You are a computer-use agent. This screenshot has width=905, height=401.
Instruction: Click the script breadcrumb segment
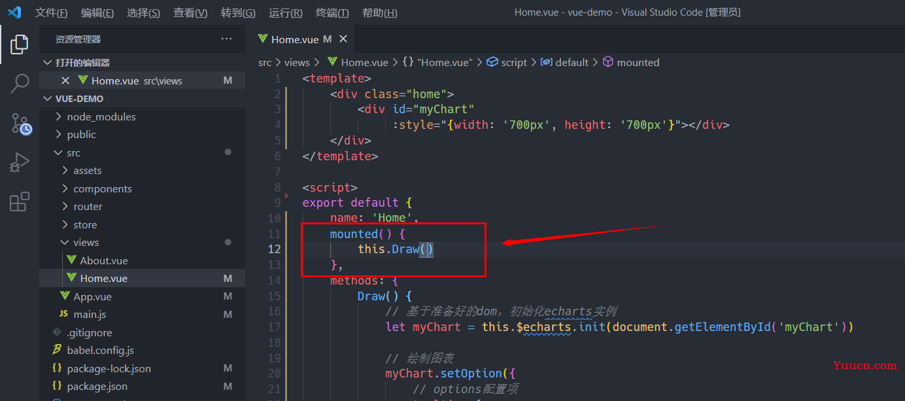click(x=513, y=62)
